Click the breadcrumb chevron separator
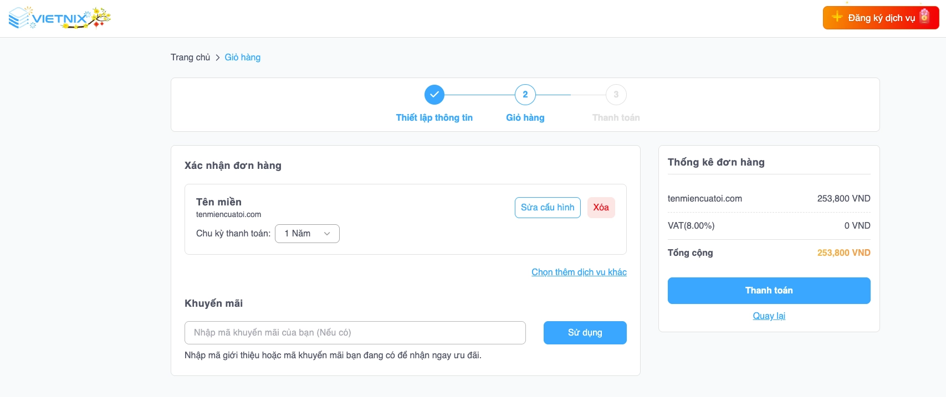Screen dimensions: 946x397 point(218,58)
